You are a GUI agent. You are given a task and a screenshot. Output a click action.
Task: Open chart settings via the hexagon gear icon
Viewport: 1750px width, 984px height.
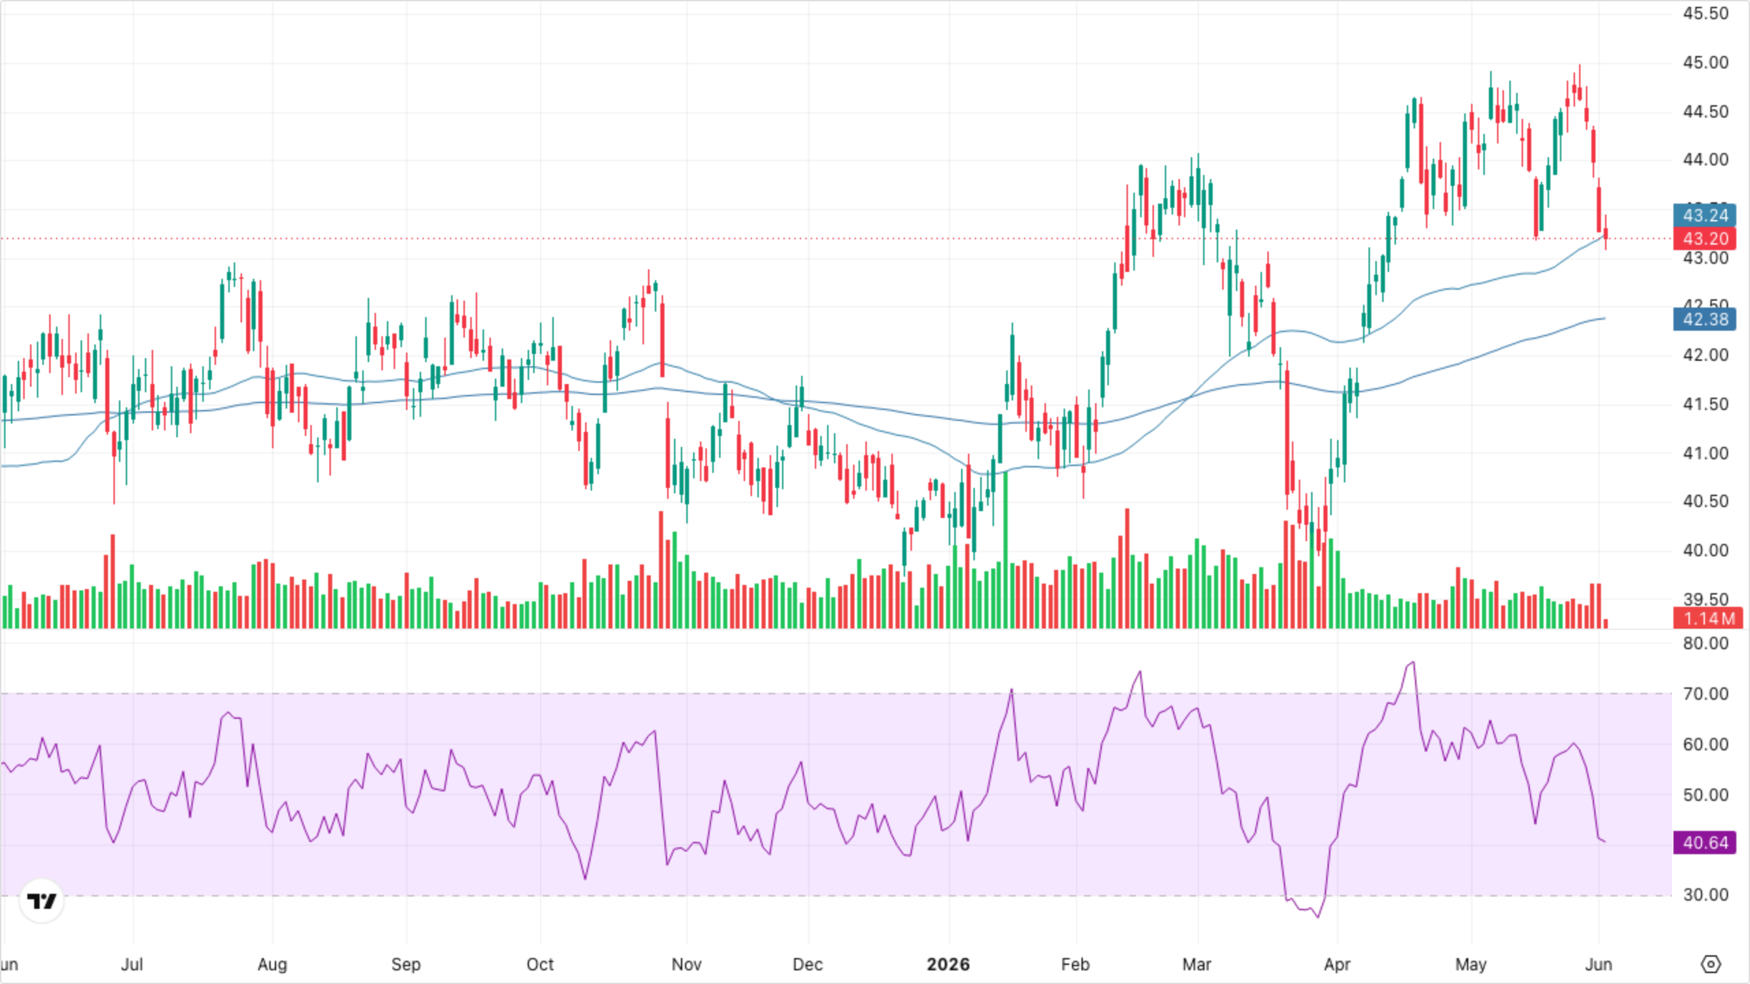1710,964
